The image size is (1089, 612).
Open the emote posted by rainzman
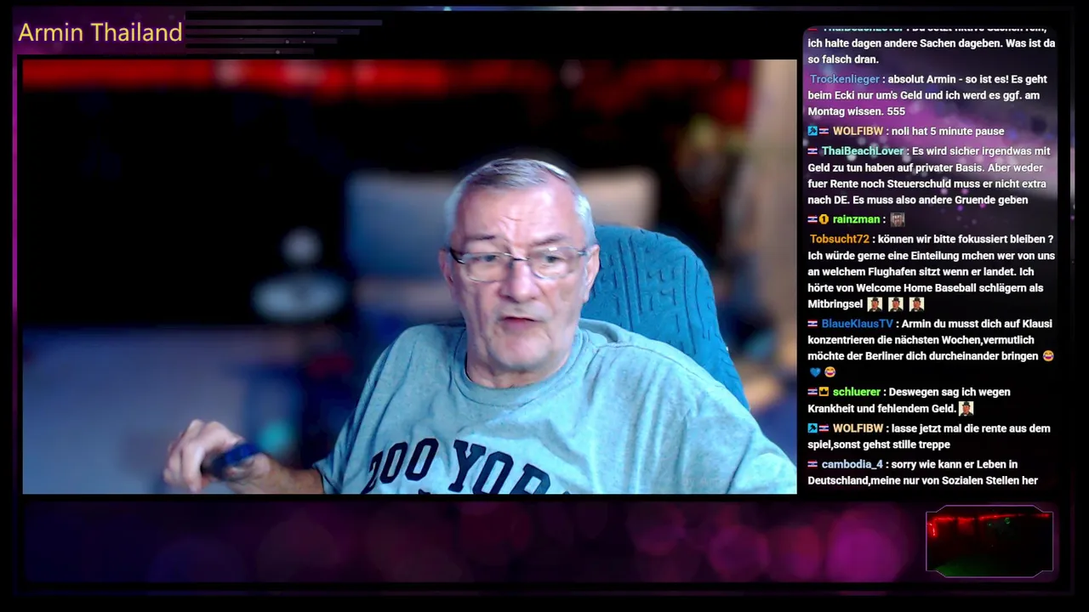click(897, 219)
